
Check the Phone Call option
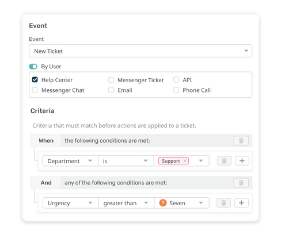coord(176,90)
